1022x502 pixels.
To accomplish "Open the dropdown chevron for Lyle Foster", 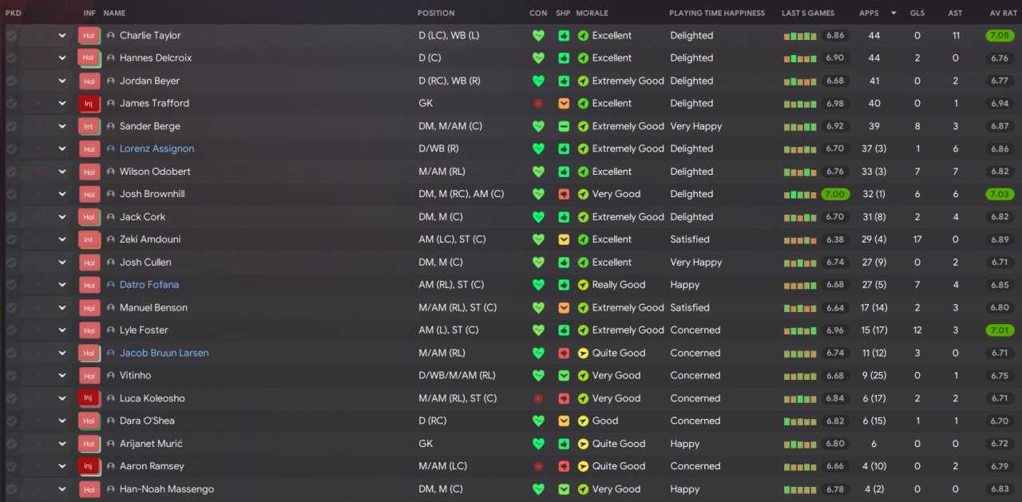I will (x=62, y=330).
